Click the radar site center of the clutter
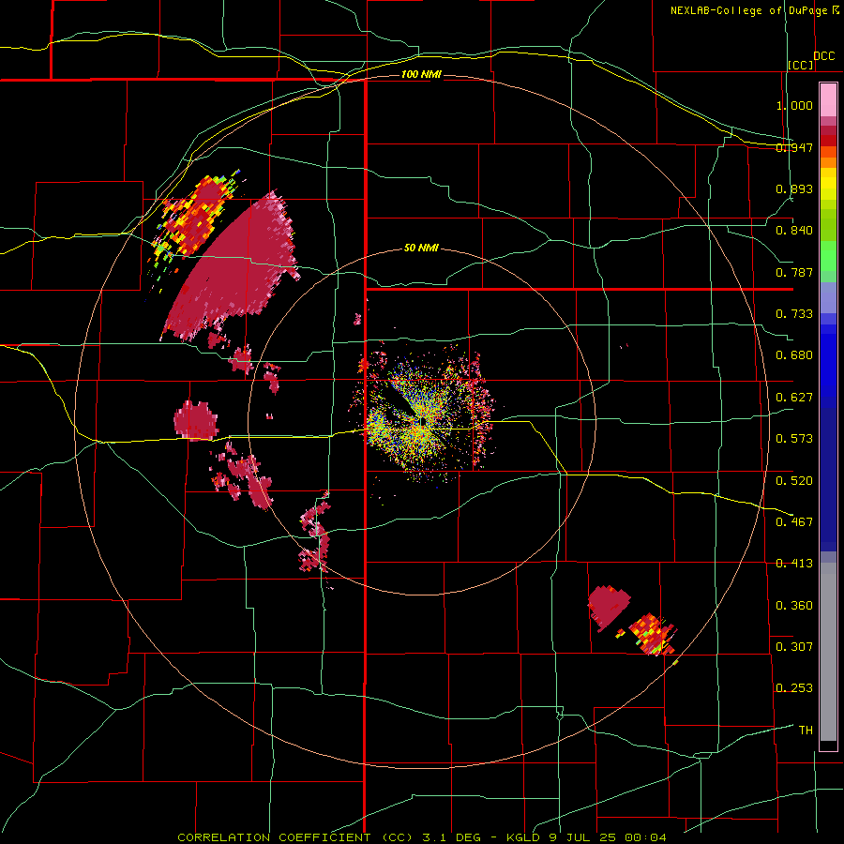 [423, 421]
